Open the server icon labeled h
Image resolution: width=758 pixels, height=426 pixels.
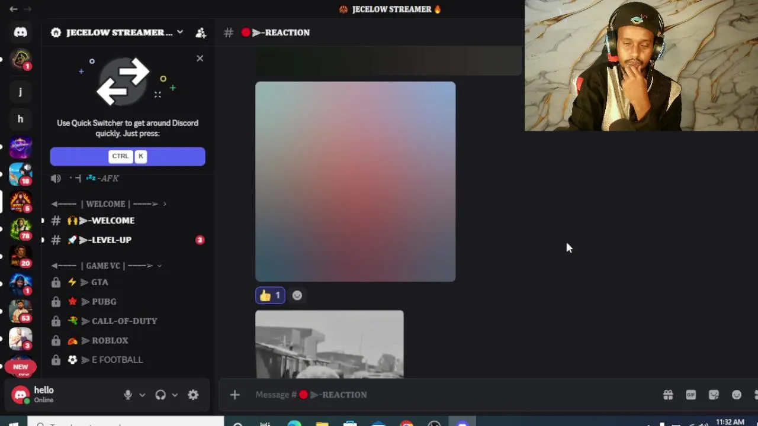21,119
